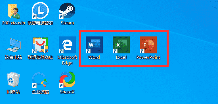Select the 联想软件商店 store icon
The width and height of the screenshot is (218, 104).
tap(40, 45)
